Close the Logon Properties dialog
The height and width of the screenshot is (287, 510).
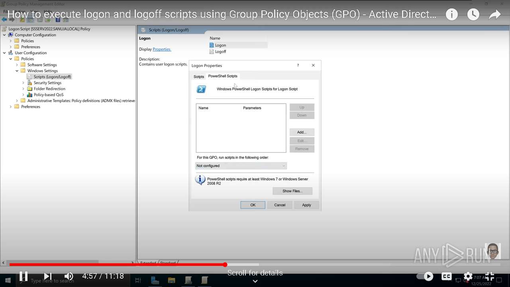[313, 65]
